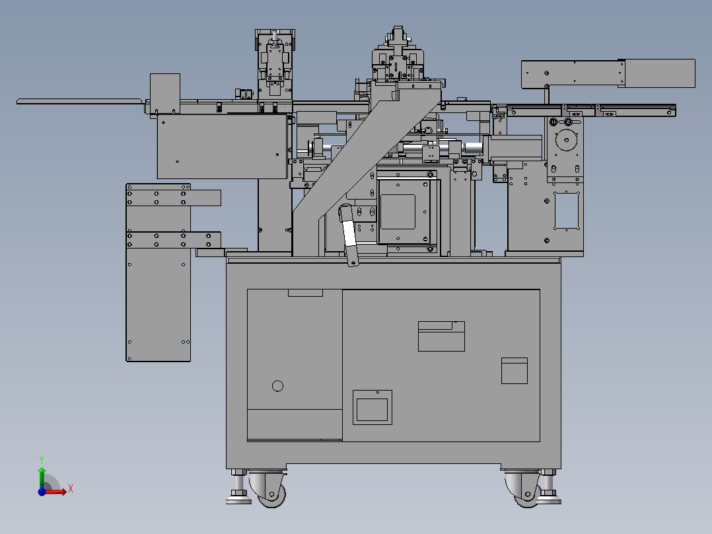Select the square inset panel at cabinet bottom
The width and height of the screenshot is (712, 534).
(373, 407)
